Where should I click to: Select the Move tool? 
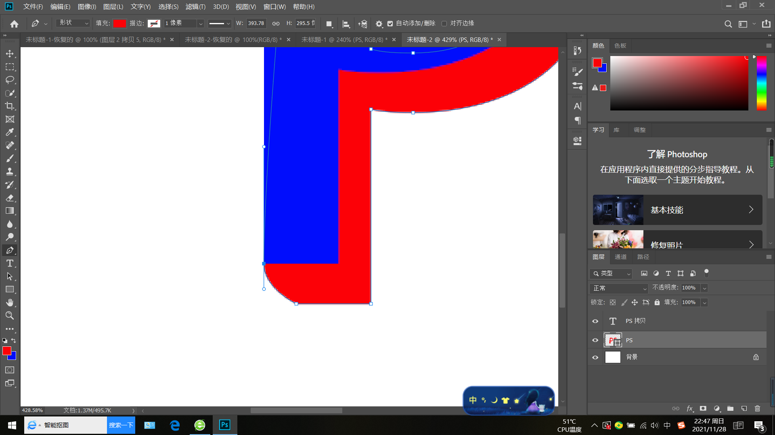pyautogui.click(x=10, y=54)
